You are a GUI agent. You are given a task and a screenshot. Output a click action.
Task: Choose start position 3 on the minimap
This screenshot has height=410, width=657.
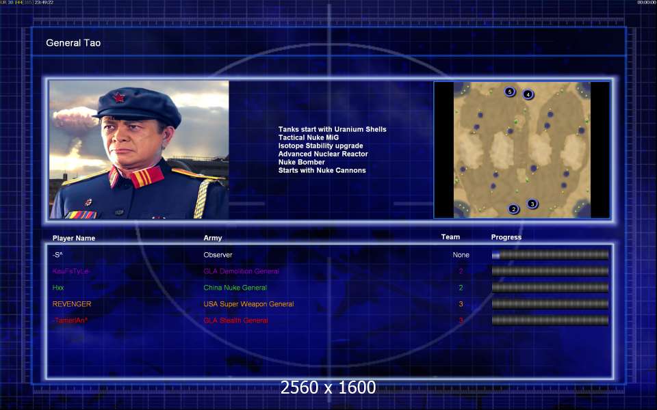click(532, 204)
